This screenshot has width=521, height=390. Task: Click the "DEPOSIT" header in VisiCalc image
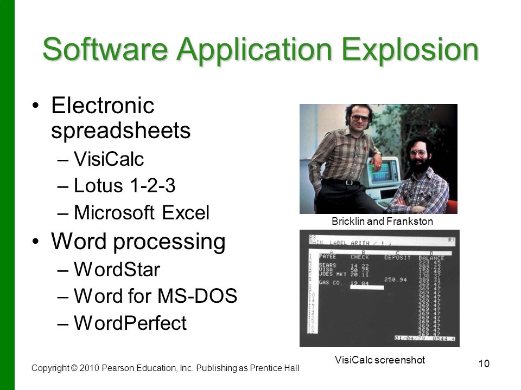point(397,257)
